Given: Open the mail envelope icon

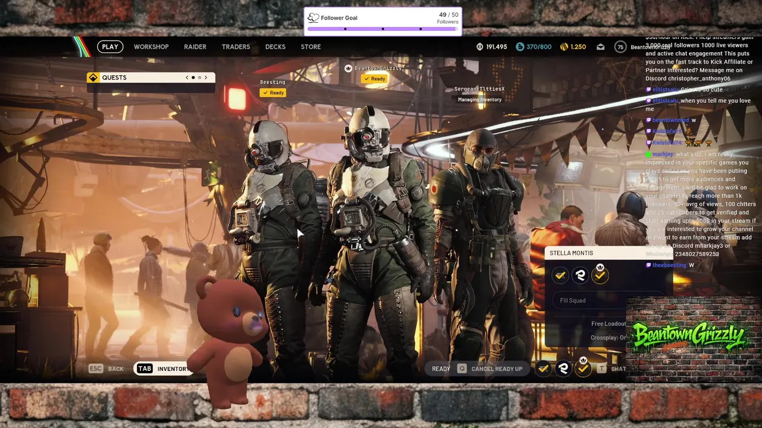Looking at the screenshot, I should [x=601, y=47].
